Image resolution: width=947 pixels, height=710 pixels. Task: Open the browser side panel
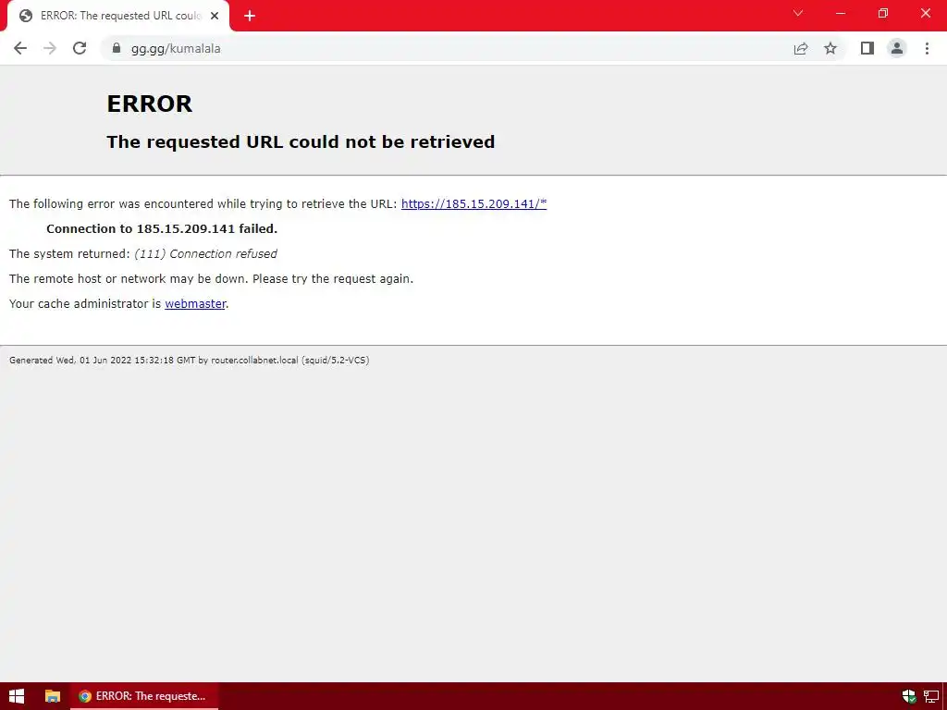point(867,48)
